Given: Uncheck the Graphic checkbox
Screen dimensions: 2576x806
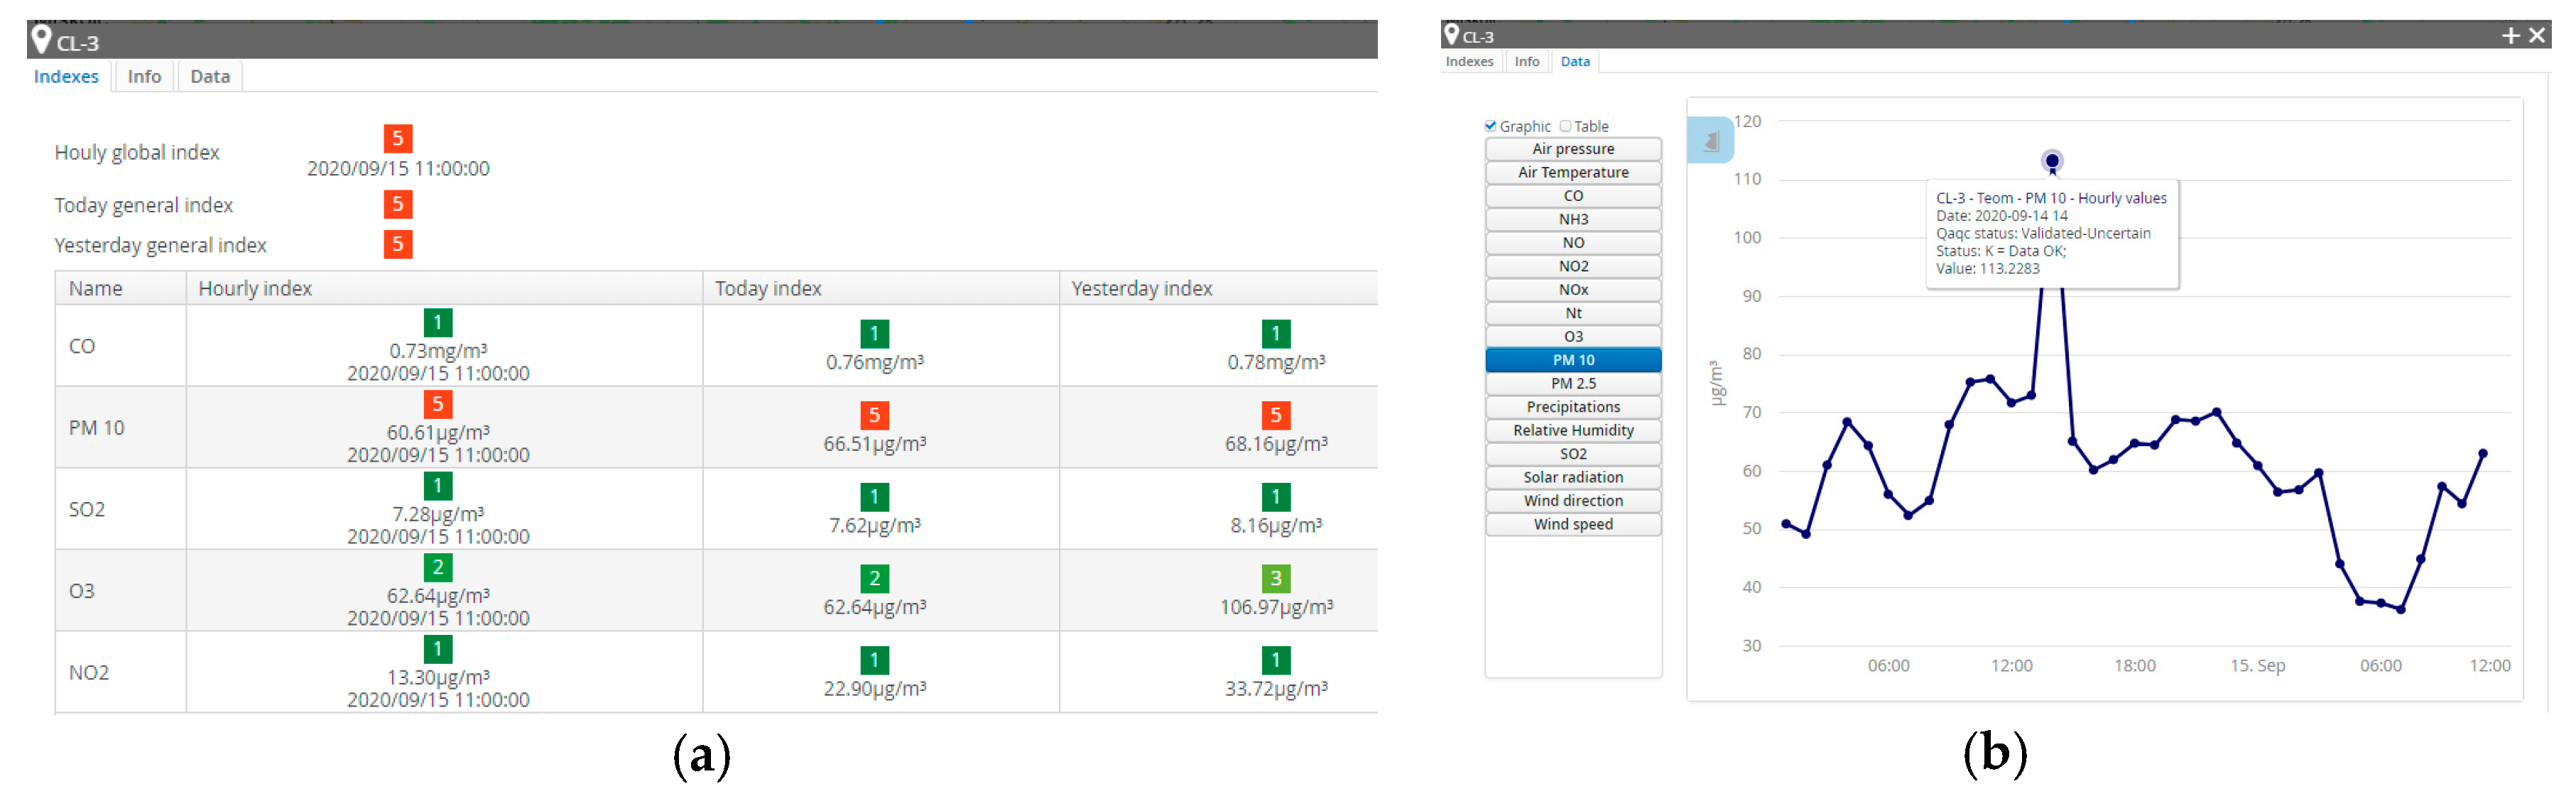Looking at the screenshot, I should coord(1491,126).
